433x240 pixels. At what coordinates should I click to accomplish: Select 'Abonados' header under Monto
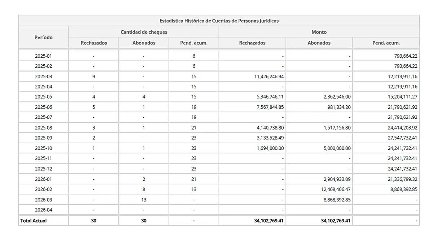click(x=319, y=43)
